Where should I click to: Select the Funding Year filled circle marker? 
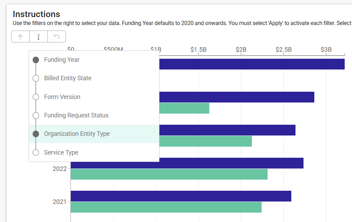[x=36, y=60]
